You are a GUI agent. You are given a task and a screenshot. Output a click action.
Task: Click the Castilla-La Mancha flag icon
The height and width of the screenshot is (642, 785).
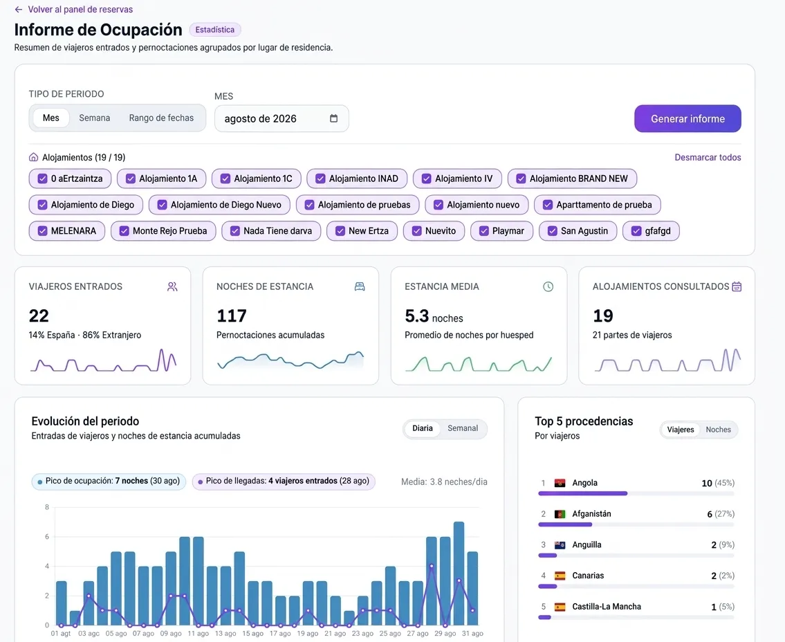[560, 607]
